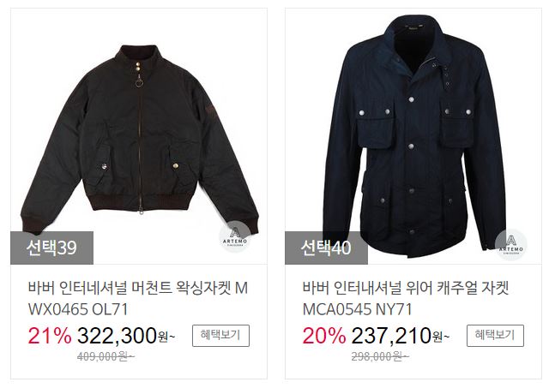Click the struck-through 409,000원 original price
This screenshot has width=549, height=388.
pos(106,356)
